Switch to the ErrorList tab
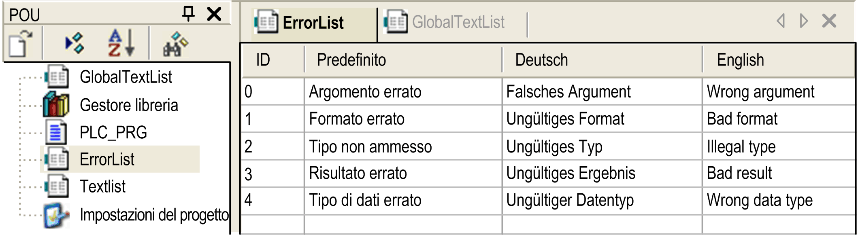858x235 pixels. point(299,22)
